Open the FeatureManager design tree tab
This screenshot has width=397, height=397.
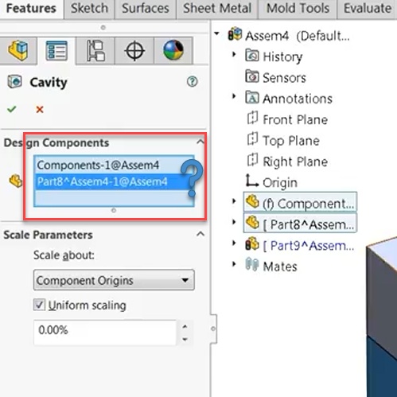(18, 50)
